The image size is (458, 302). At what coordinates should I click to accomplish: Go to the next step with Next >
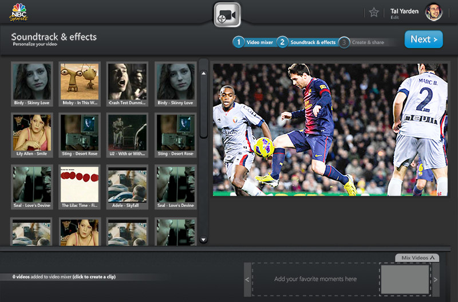coord(424,39)
